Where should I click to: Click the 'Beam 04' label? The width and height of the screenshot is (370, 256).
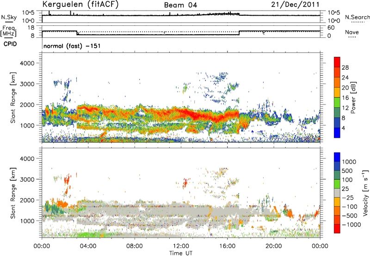[x=180, y=5]
